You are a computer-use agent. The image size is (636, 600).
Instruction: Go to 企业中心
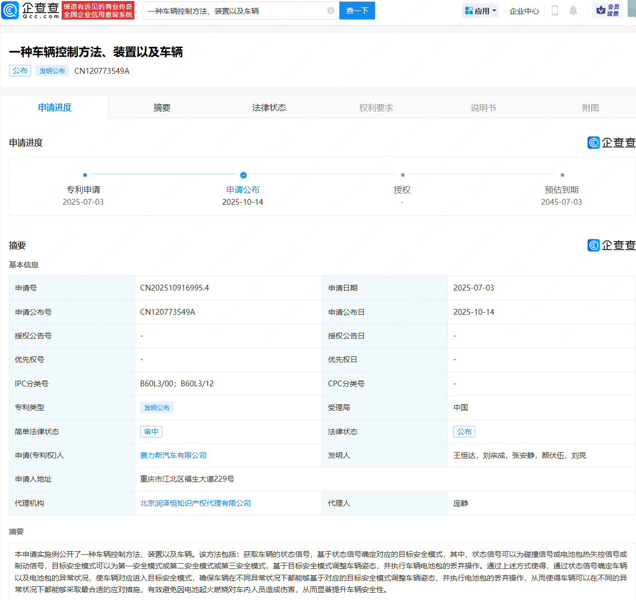[x=524, y=11]
